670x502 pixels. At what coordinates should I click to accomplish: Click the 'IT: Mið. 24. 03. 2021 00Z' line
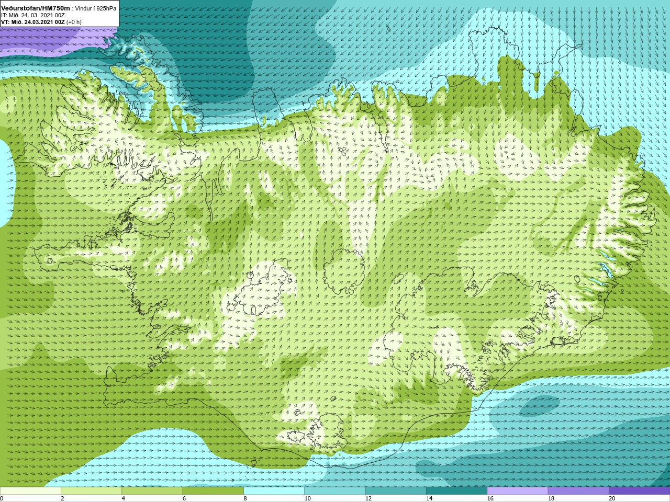33,15
